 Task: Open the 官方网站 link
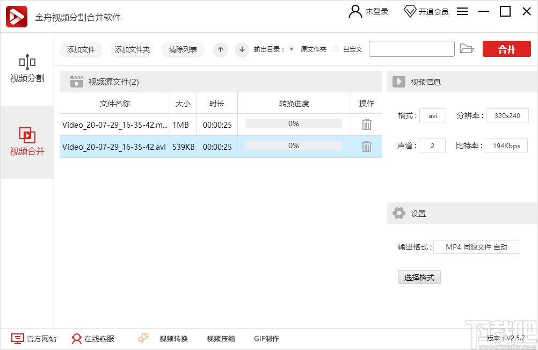click(x=41, y=339)
